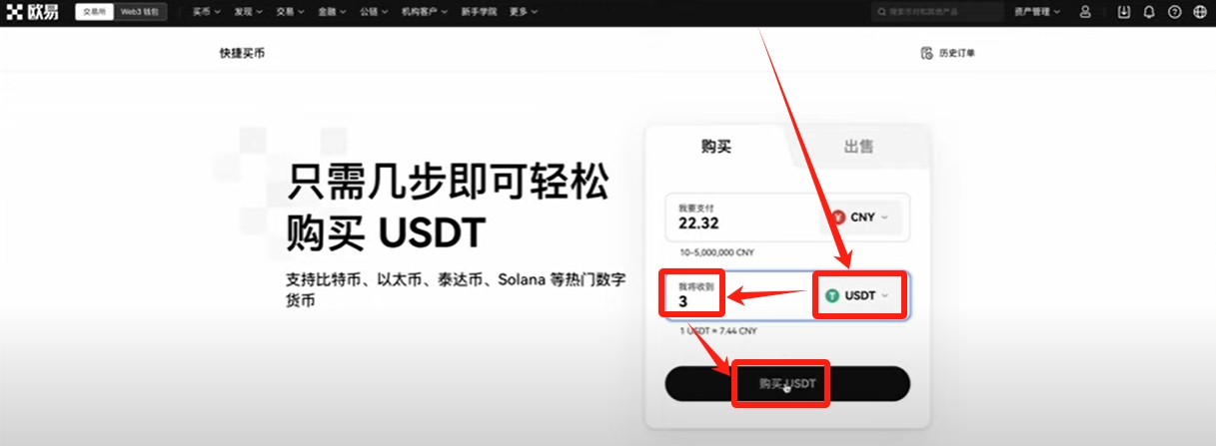The height and width of the screenshot is (446, 1216).
Task: Switch to 交易所 exchange mode
Action: pyautogui.click(x=94, y=12)
